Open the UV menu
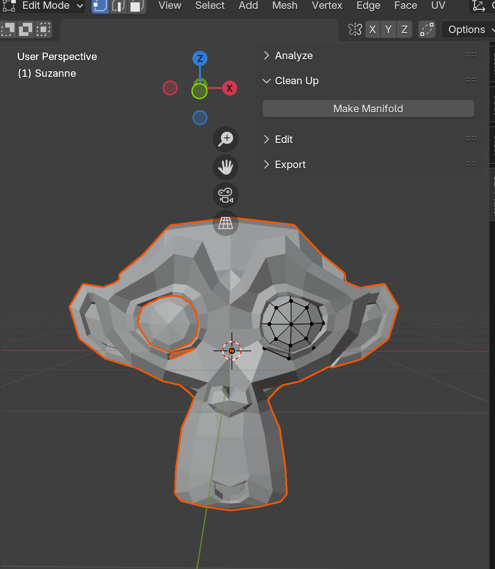This screenshot has width=495, height=569. click(x=438, y=6)
